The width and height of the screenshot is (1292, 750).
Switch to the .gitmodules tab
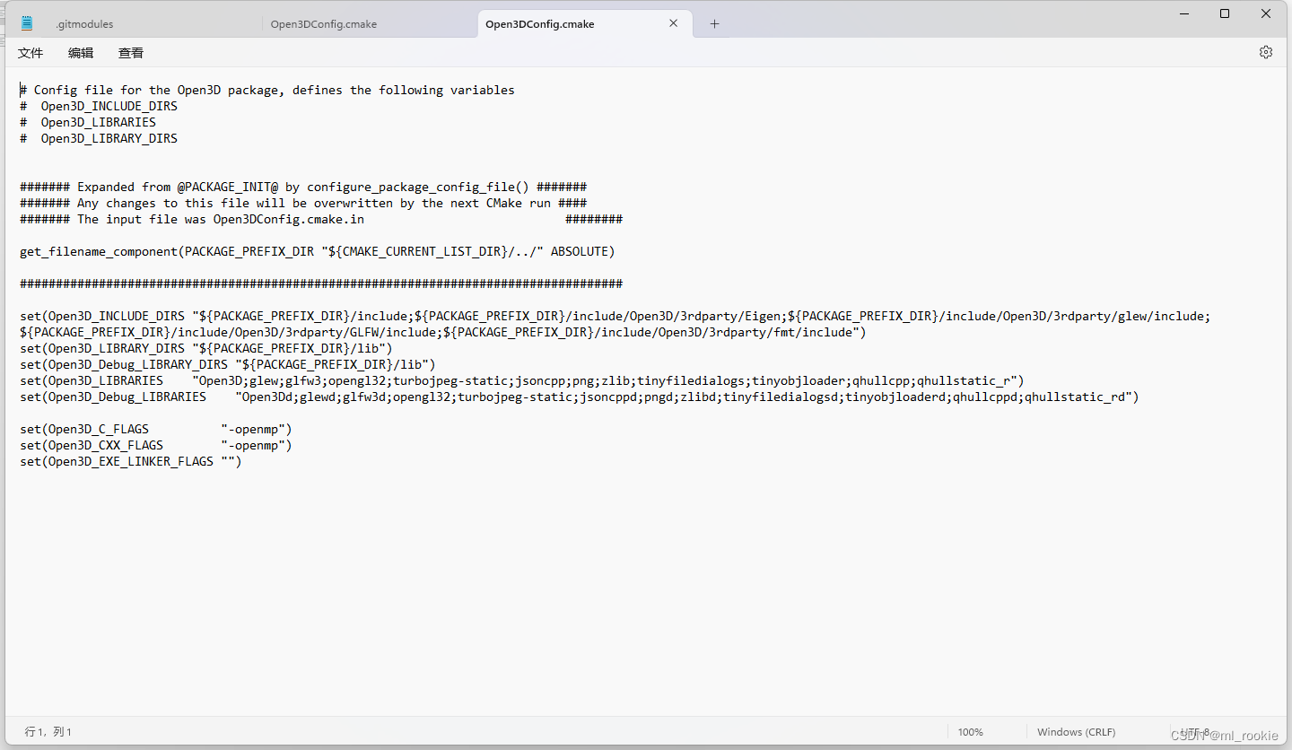[84, 24]
